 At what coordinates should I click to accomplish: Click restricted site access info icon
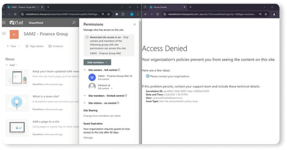(87, 37)
